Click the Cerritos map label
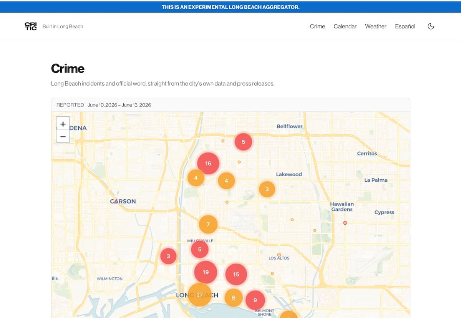 pyautogui.click(x=367, y=153)
